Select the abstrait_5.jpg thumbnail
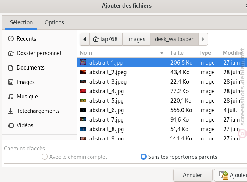 [x=83, y=100]
